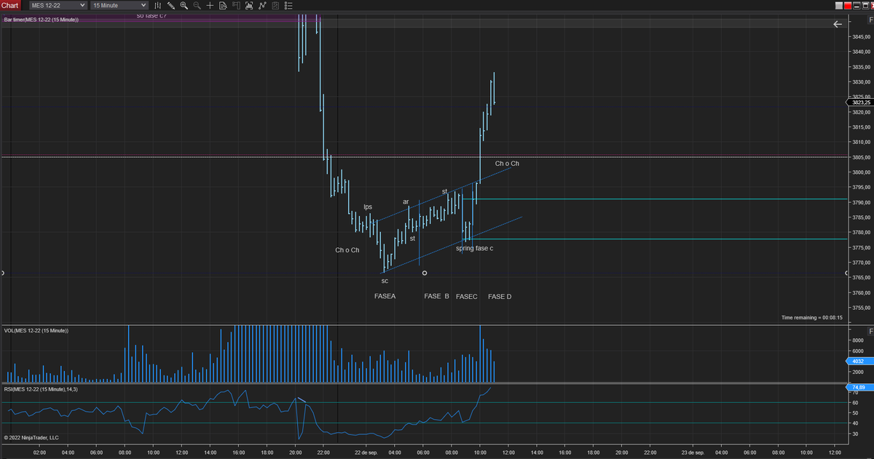Maximize the chart window

pos(865,6)
